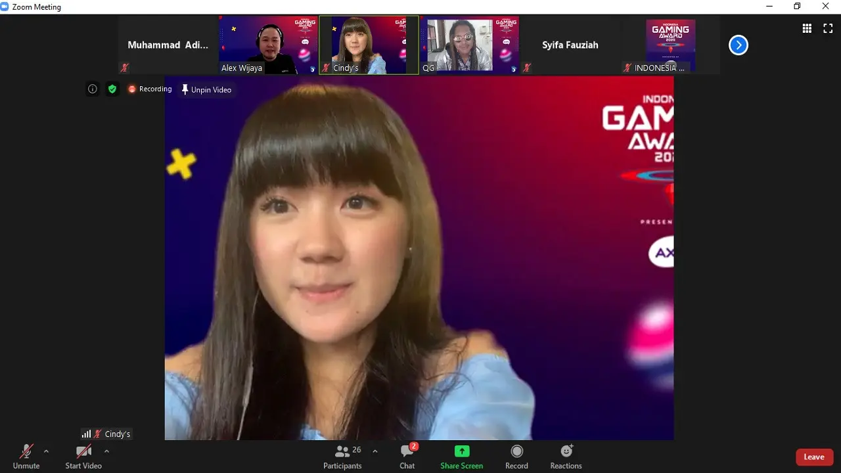Select QG video thumbnail
Screen dimensions: 841x473
[470, 45]
